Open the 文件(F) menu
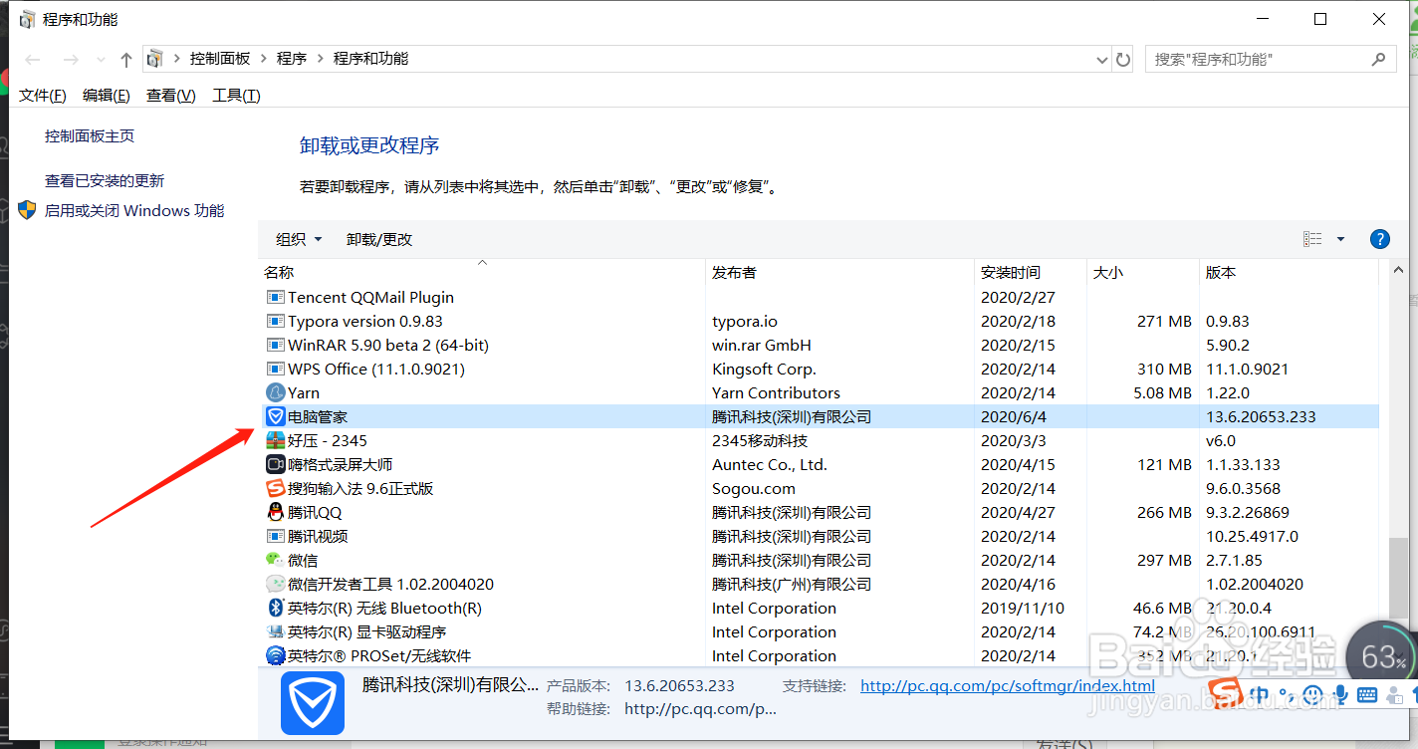The height and width of the screenshot is (749, 1418). click(x=43, y=96)
